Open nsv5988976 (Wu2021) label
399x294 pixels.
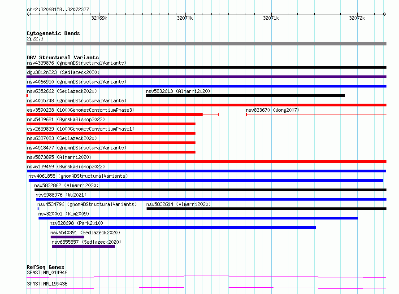point(61,195)
